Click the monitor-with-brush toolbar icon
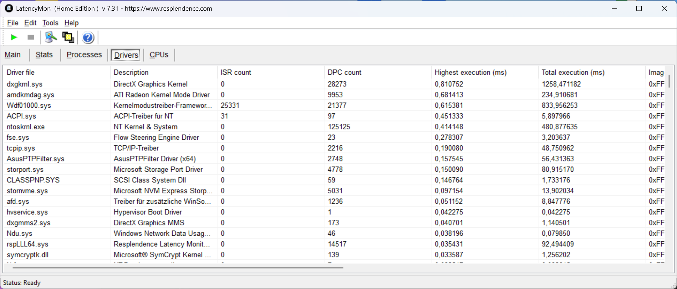Image resolution: width=677 pixels, height=289 pixels. tap(51, 37)
